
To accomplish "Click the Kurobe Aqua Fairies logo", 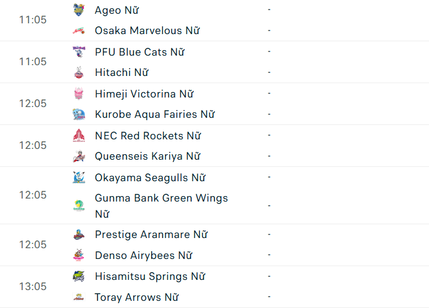I will coord(79,114).
